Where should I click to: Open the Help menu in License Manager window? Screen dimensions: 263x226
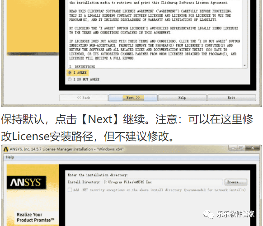[x=10, y=157]
